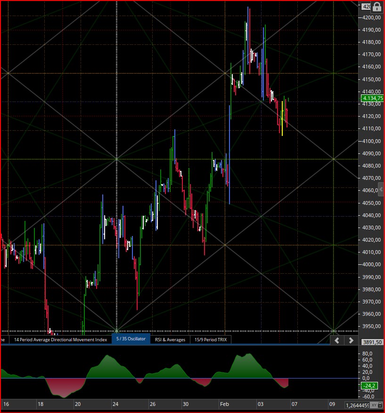Click the 4050,00 price axis label

click(371, 203)
